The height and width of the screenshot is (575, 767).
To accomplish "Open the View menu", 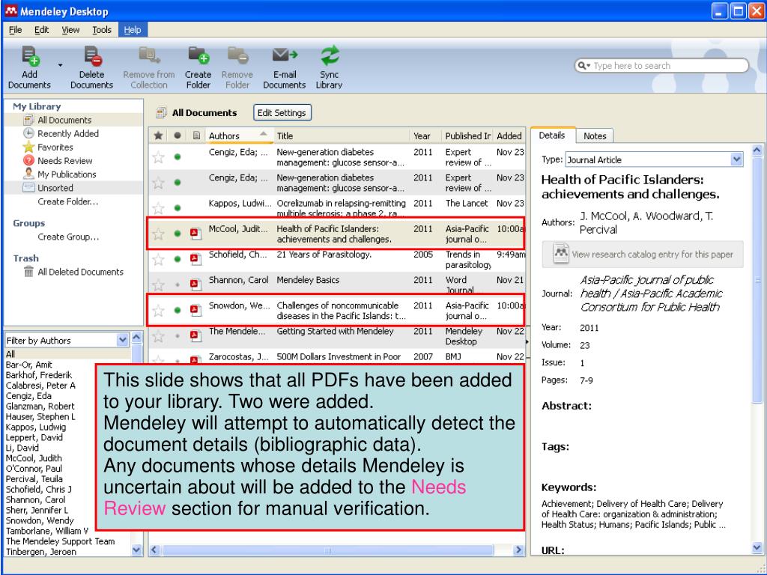I will click(70, 30).
